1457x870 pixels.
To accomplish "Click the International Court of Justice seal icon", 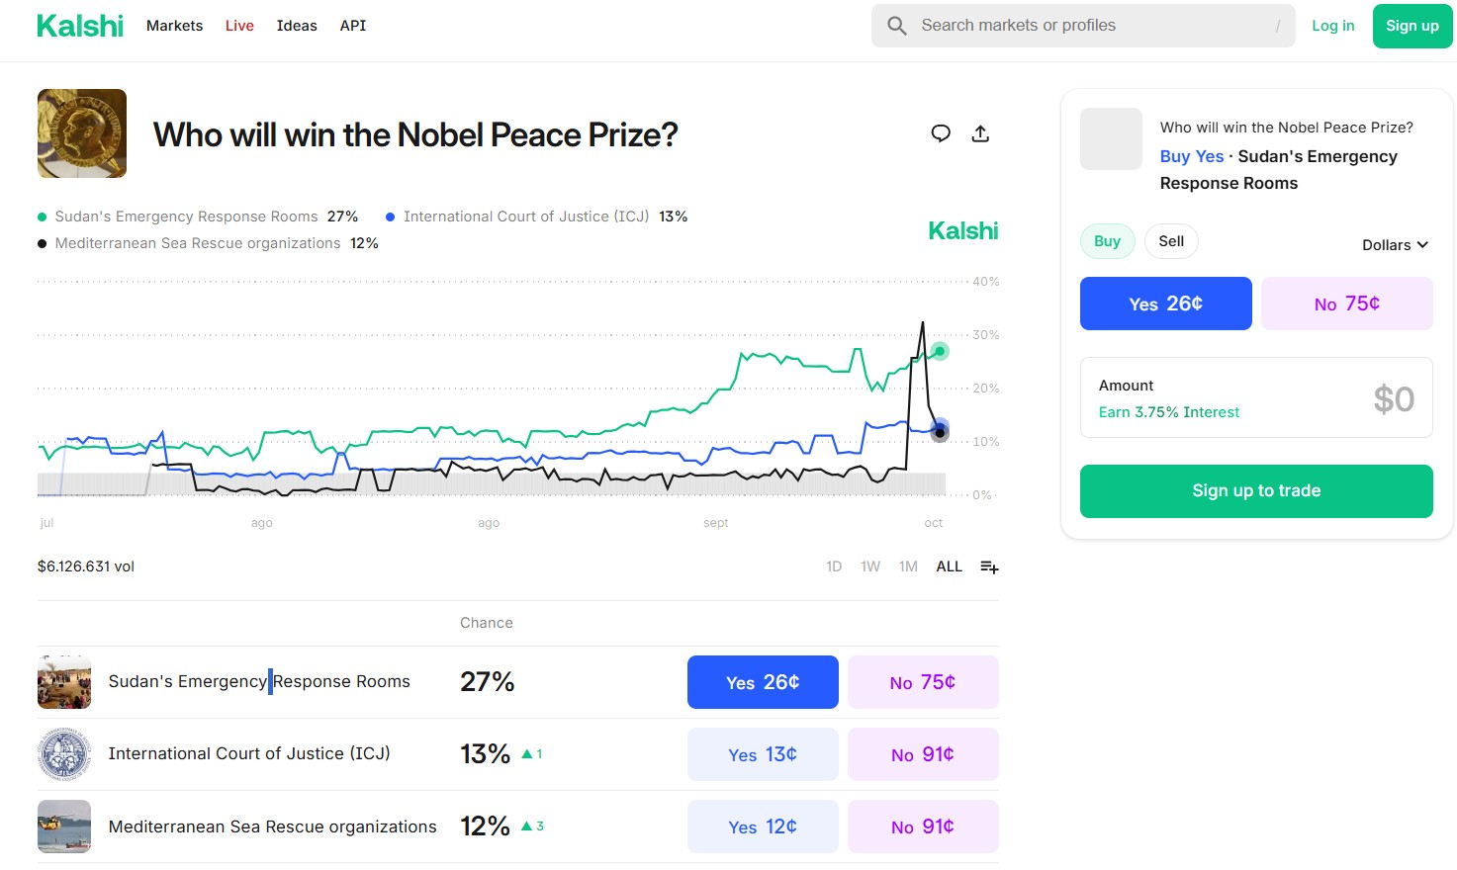I will point(64,754).
